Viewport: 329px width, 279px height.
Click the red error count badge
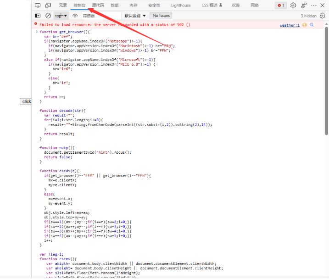[280, 6]
